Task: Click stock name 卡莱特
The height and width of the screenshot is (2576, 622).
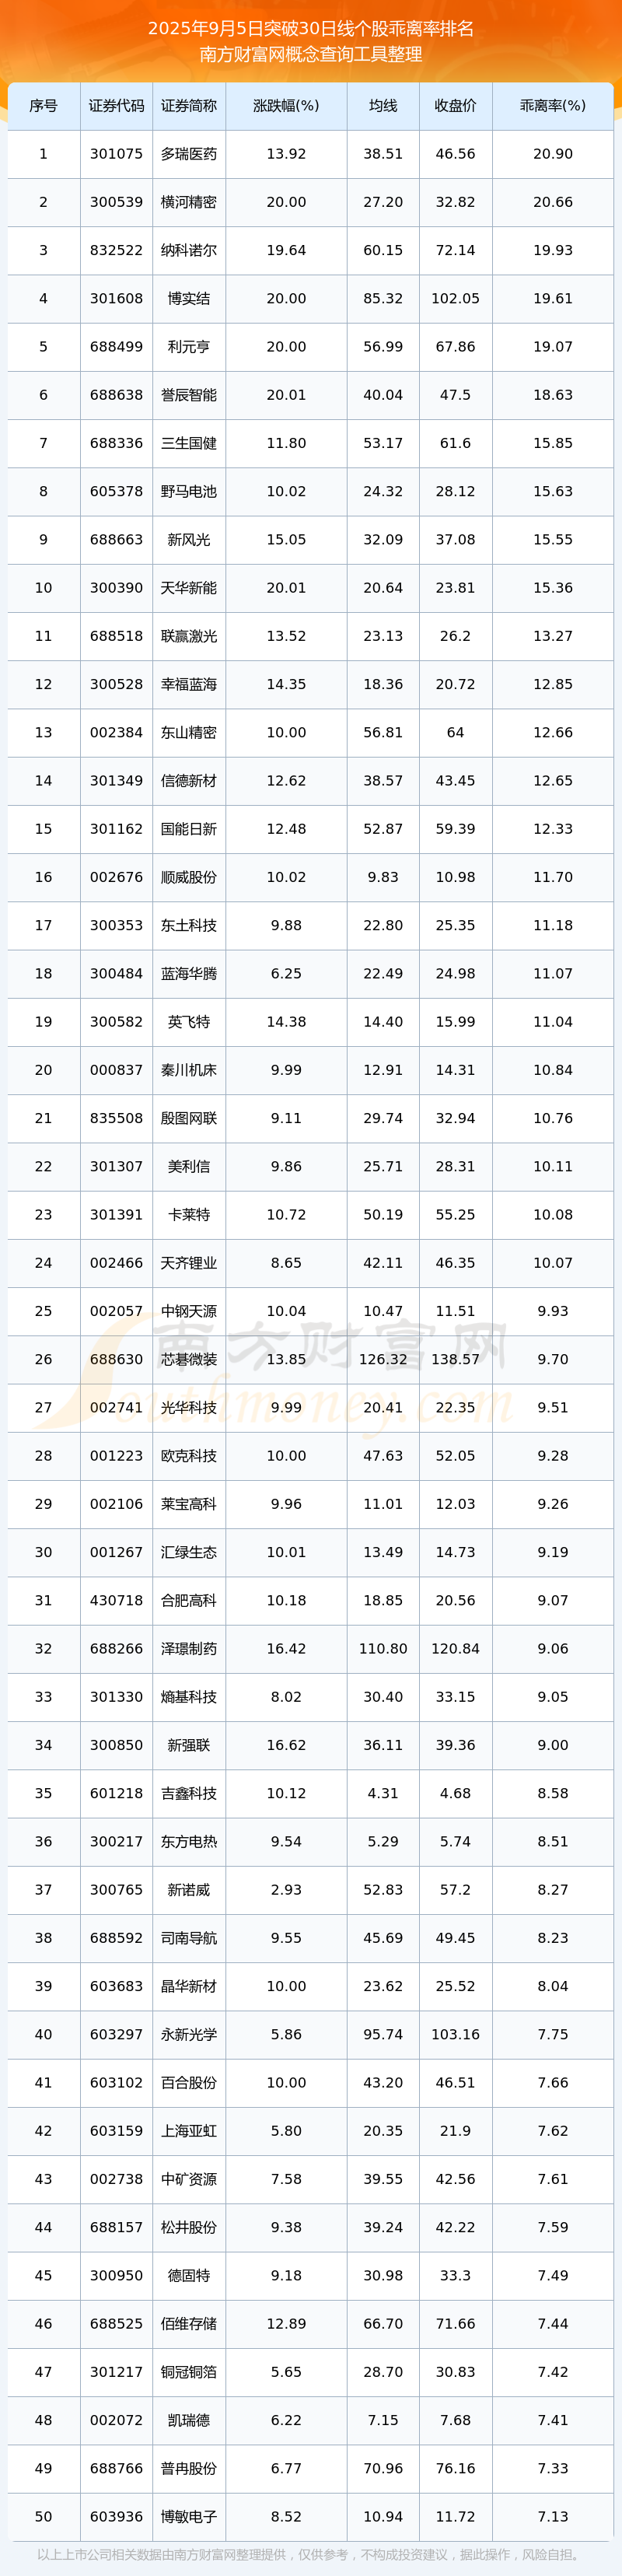Action: [189, 1215]
